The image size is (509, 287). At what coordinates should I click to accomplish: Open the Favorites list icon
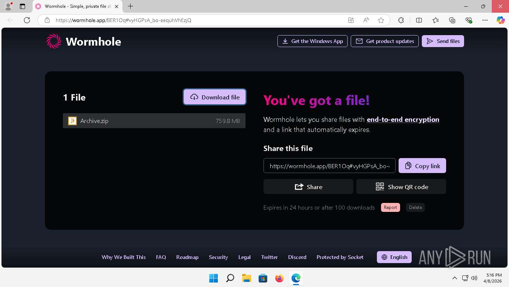coord(436,20)
